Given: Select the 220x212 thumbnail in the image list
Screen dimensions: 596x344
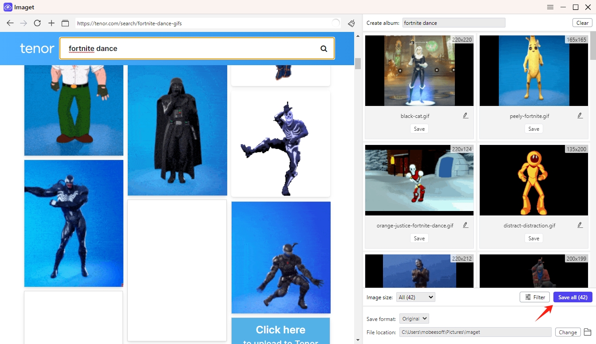Looking at the screenshot, I should 419,271.
